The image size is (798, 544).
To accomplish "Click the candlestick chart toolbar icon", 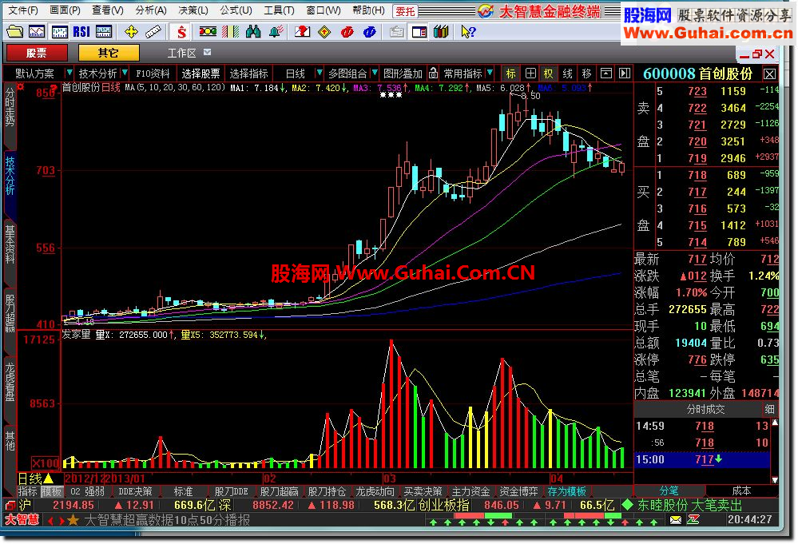I will (60, 32).
